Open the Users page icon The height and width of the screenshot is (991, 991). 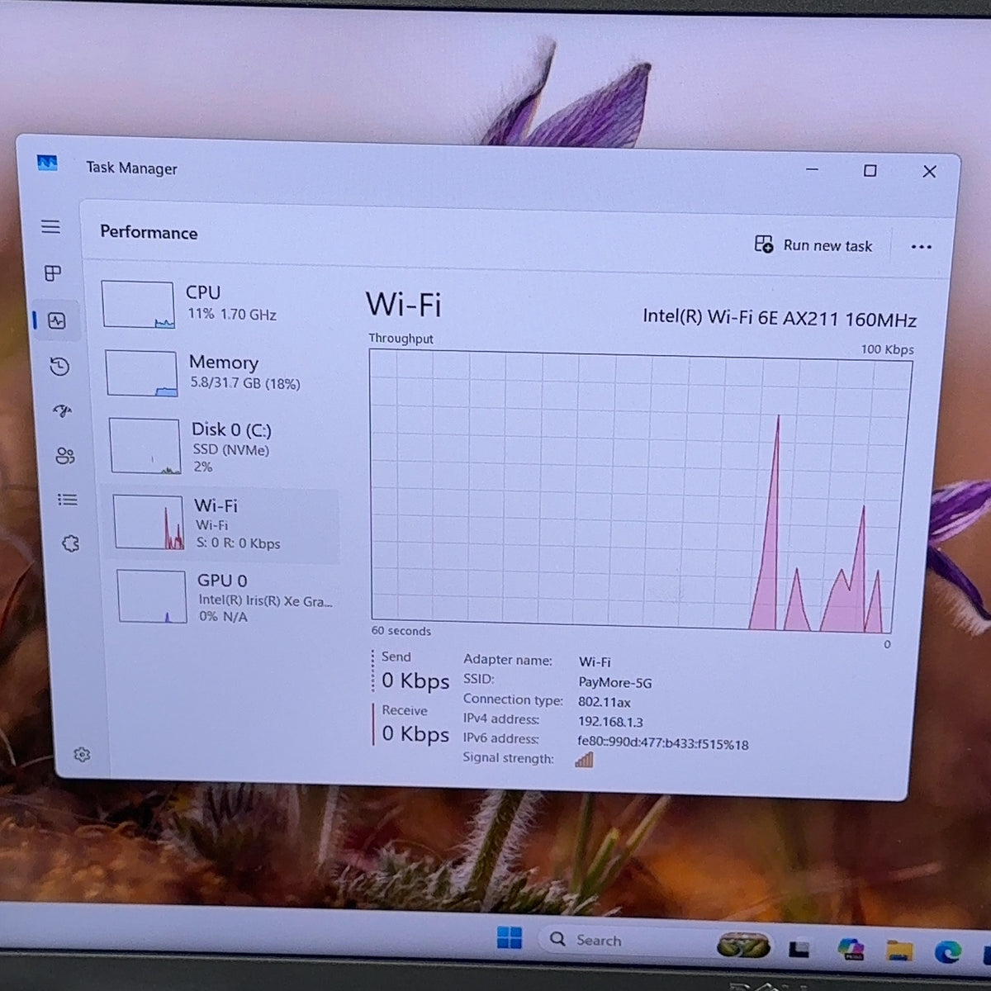(x=65, y=455)
